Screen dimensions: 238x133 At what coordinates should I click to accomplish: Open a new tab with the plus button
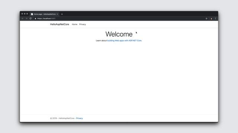click(x=62, y=14)
